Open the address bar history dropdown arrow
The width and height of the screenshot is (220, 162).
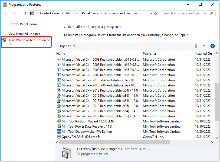click(x=150, y=13)
